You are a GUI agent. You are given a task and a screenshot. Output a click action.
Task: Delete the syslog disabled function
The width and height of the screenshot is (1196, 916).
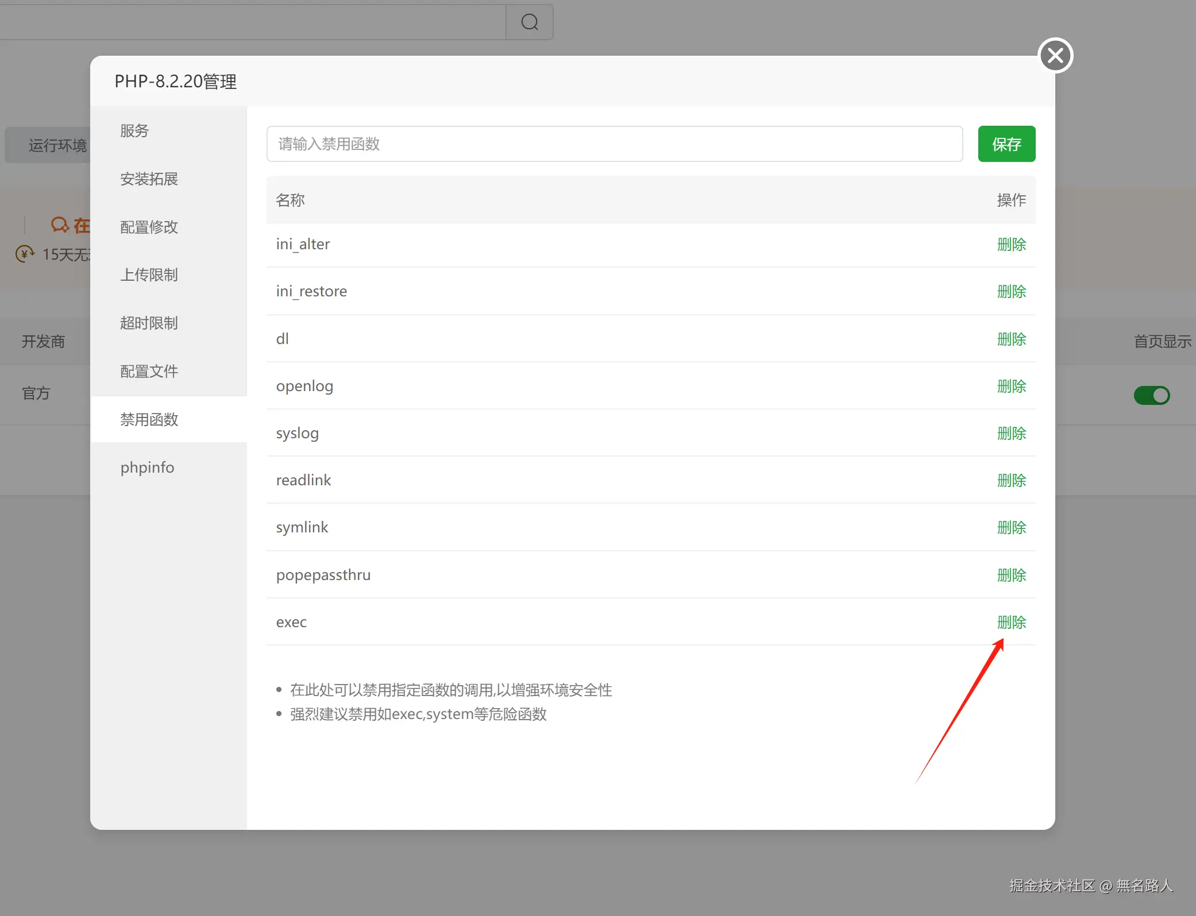1011,434
